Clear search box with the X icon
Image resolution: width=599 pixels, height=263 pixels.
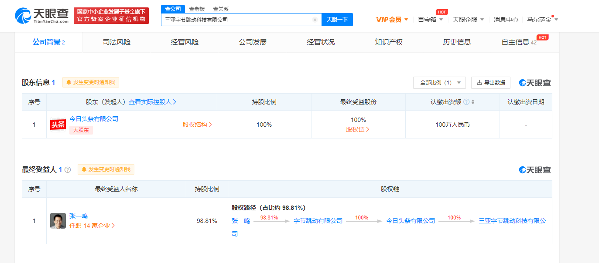(315, 20)
